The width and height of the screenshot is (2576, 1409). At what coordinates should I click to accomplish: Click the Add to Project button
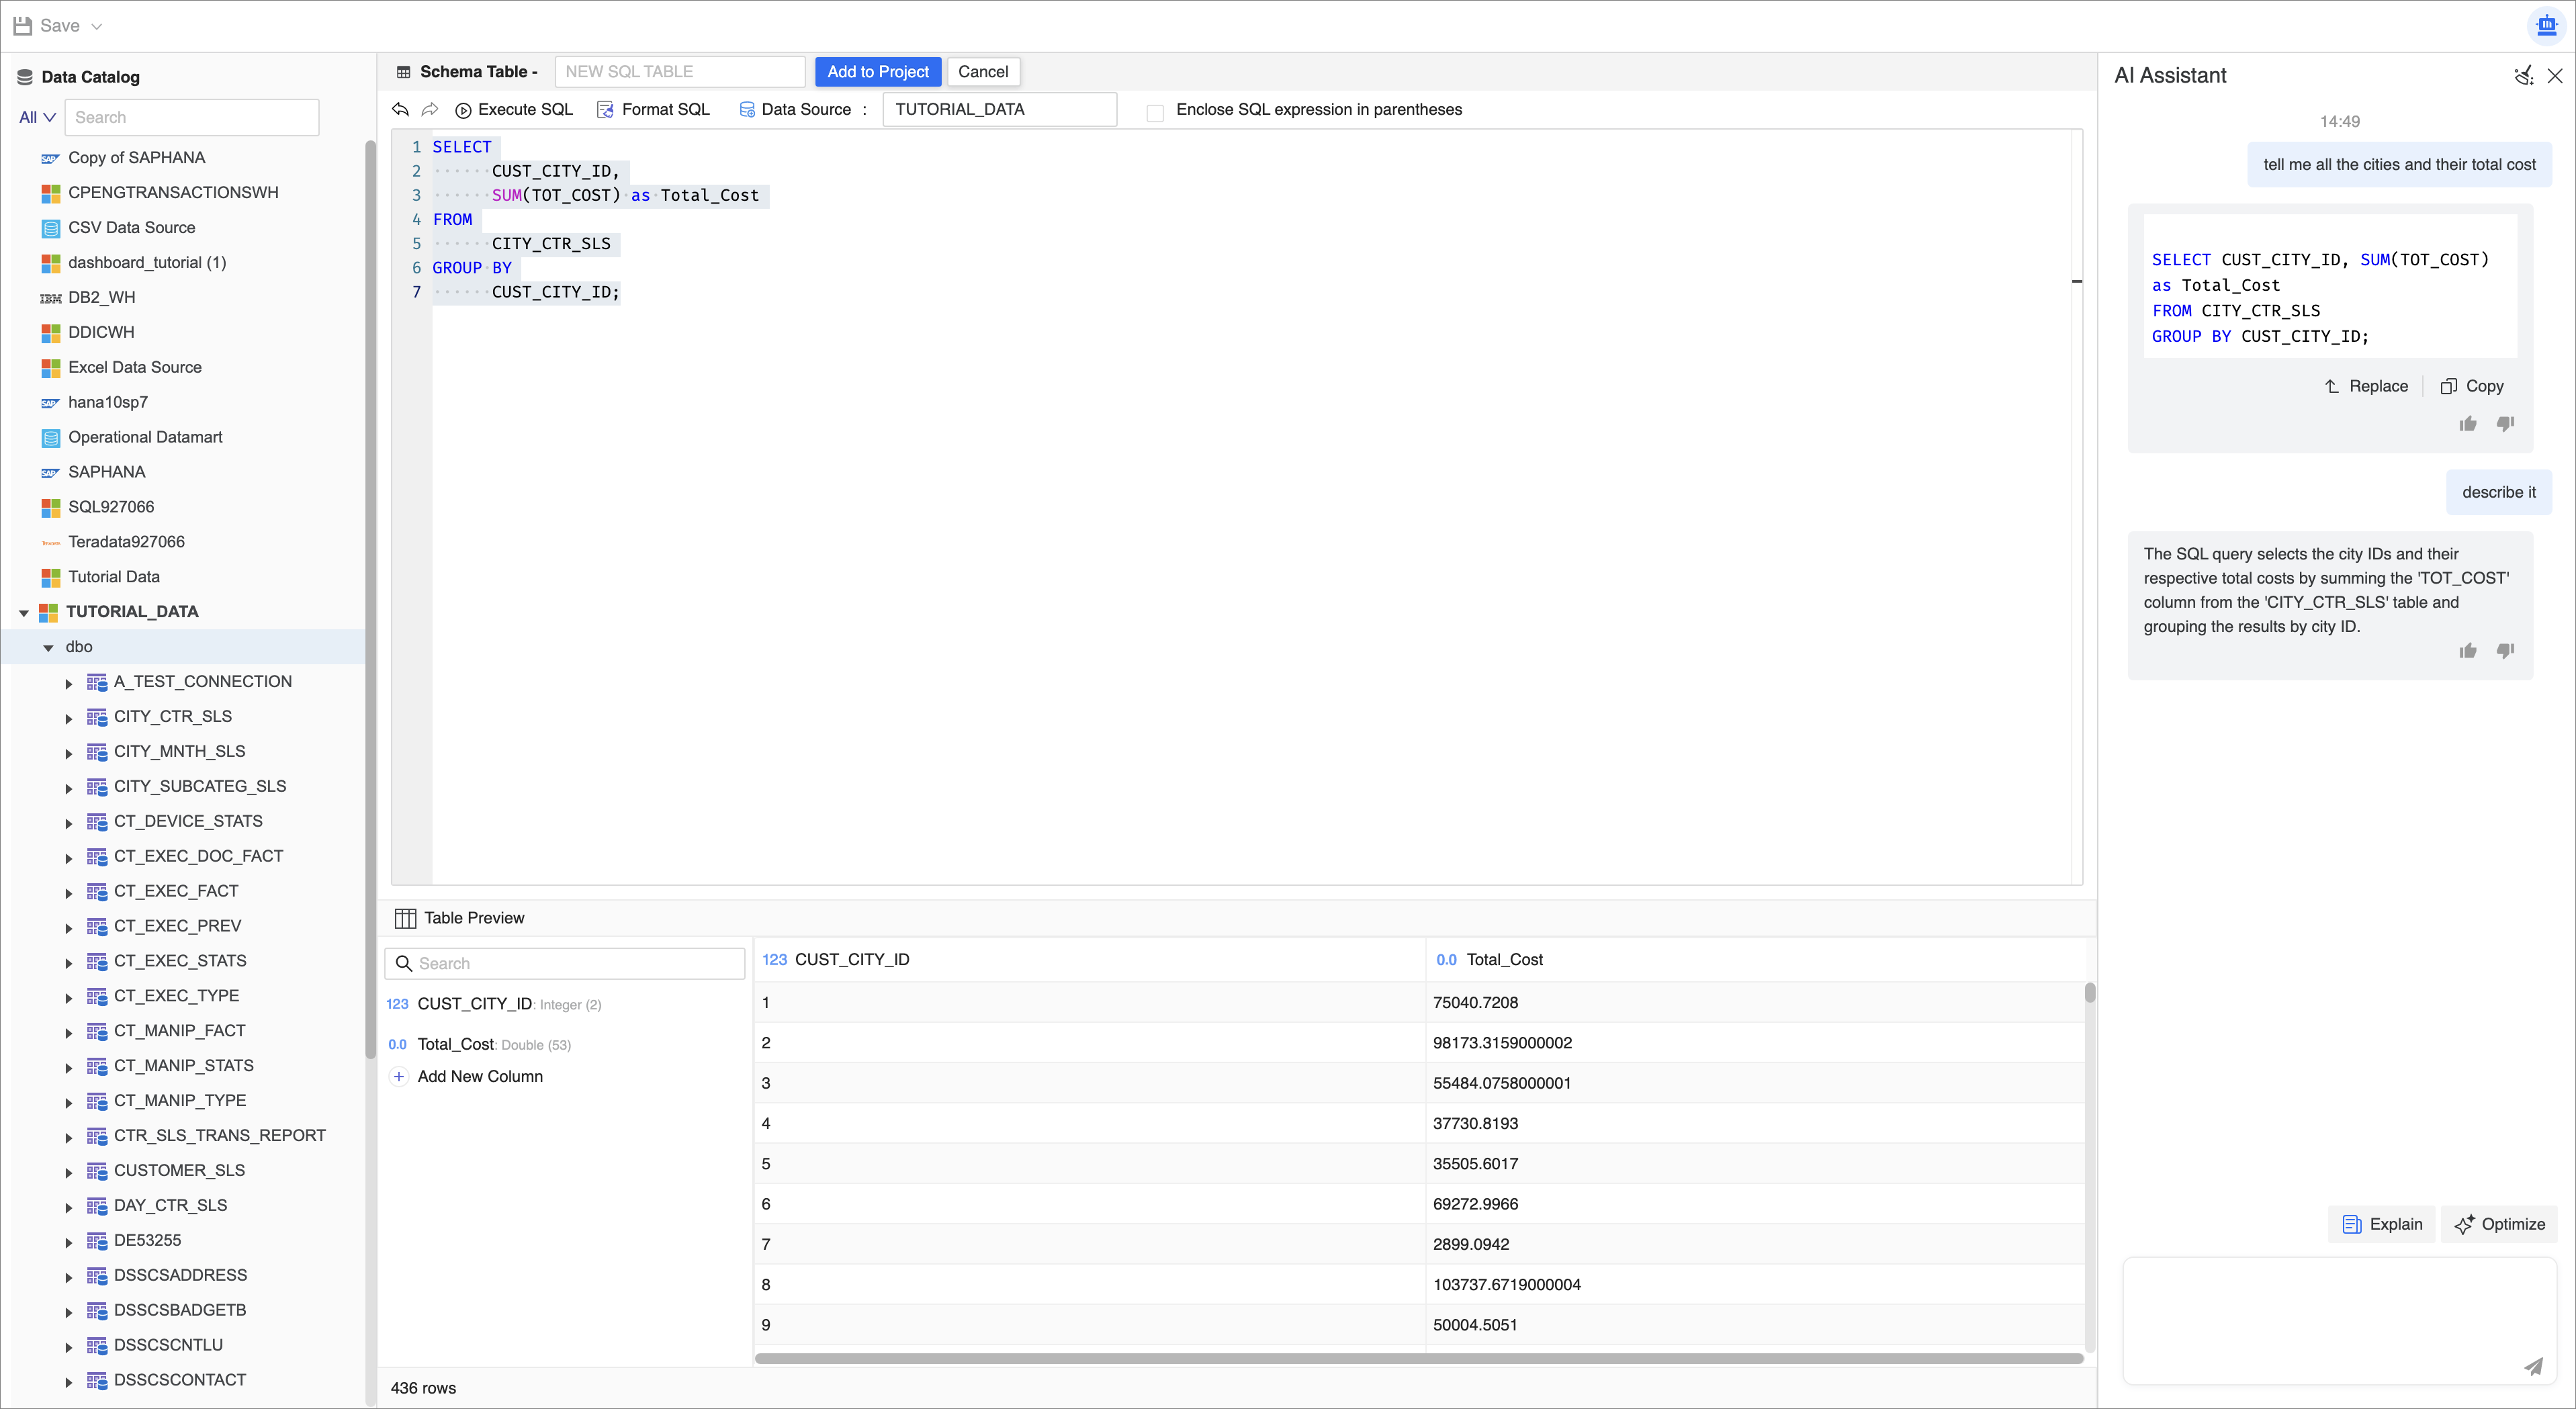click(x=877, y=72)
